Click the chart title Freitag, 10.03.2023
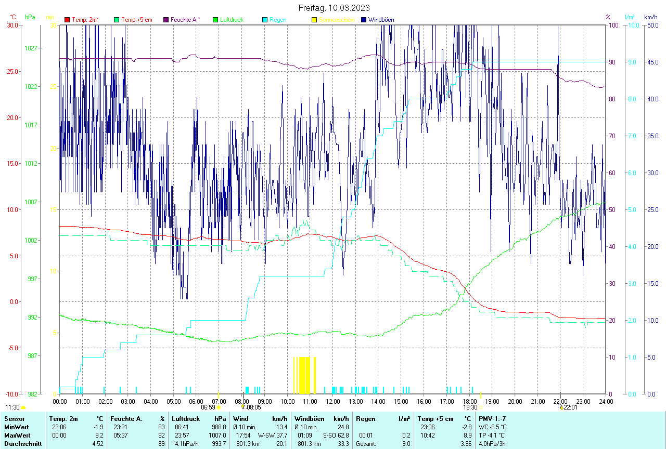This screenshot has height=449, width=666. pyautogui.click(x=335, y=8)
